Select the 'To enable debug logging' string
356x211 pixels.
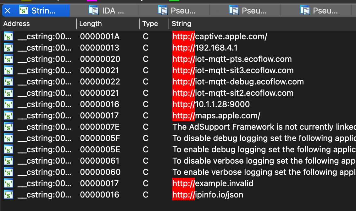tap(264, 149)
